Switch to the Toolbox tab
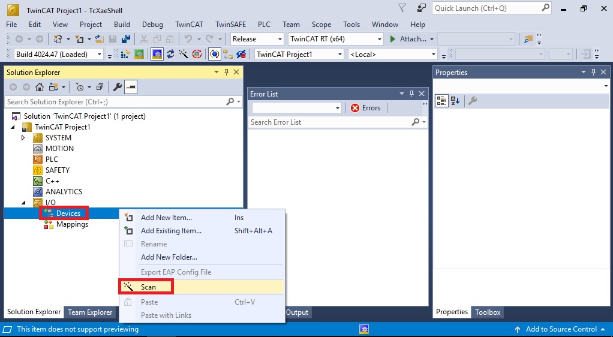 click(488, 312)
